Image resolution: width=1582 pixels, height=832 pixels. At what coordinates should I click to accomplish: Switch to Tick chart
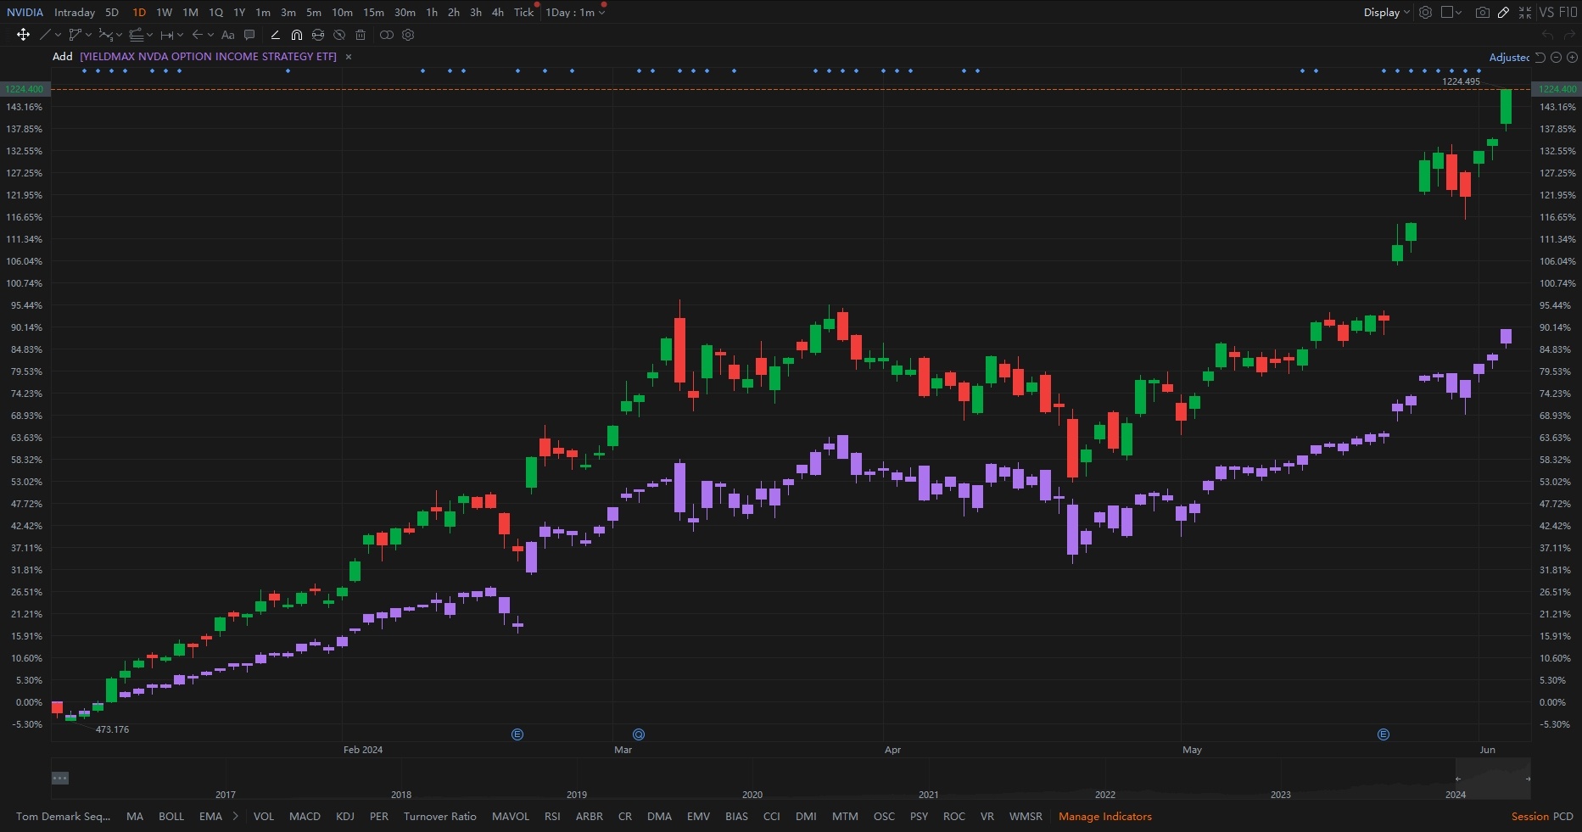[x=523, y=12]
